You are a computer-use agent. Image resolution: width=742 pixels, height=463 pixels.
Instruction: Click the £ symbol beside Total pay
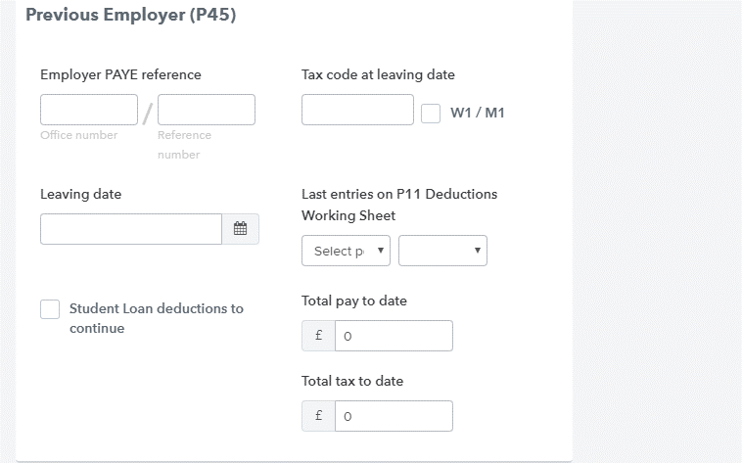318,336
